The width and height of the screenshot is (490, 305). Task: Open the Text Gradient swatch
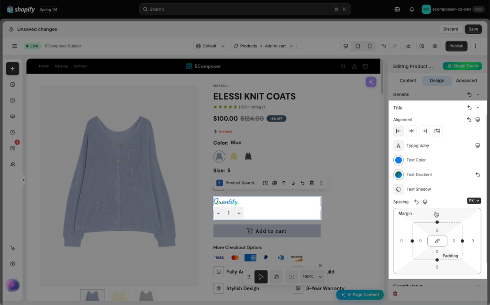tap(399, 175)
